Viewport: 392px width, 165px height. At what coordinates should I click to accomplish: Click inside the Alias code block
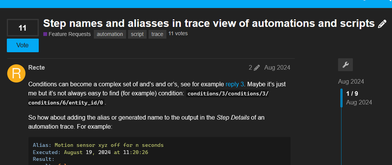[x=160, y=151]
